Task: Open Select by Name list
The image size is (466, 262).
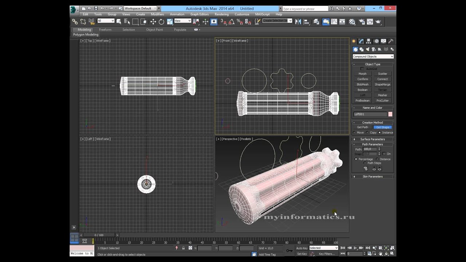Action: point(127,21)
